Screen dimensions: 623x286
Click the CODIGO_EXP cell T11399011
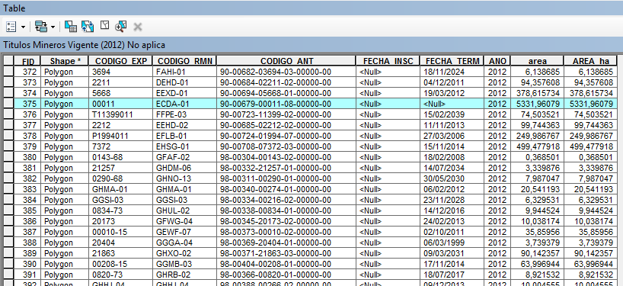[x=121, y=114]
